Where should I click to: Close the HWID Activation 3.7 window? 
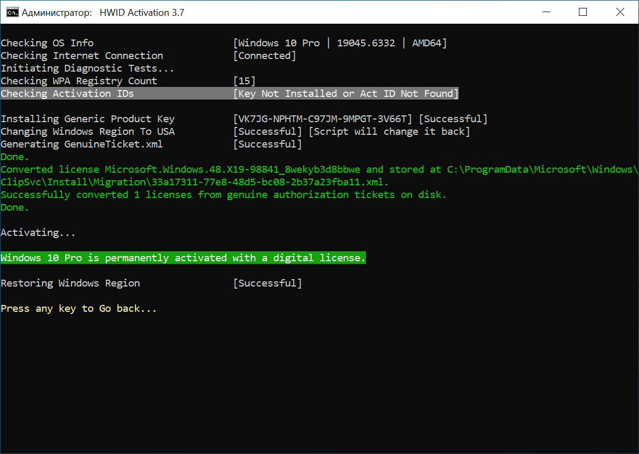pyautogui.click(x=619, y=12)
